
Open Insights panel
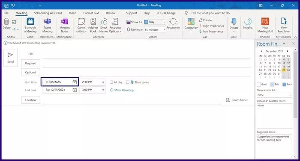point(248,23)
